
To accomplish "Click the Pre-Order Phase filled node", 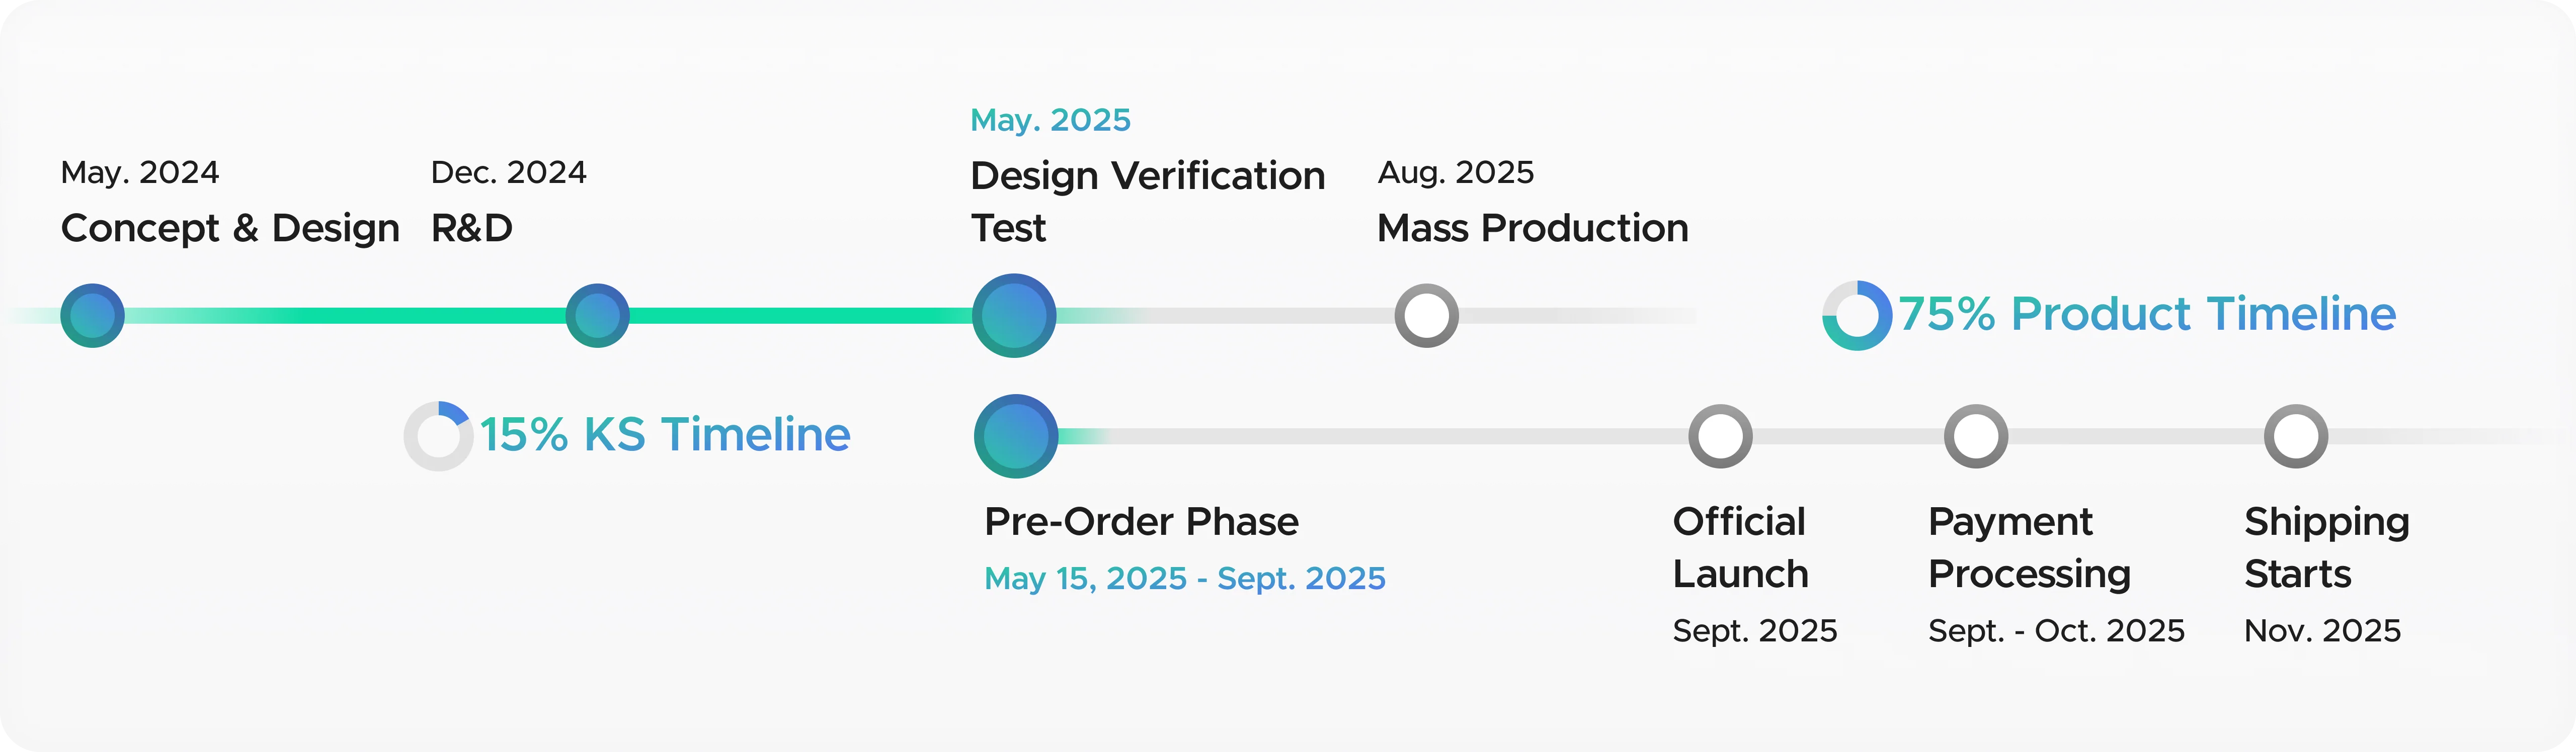I will 1016,436.
